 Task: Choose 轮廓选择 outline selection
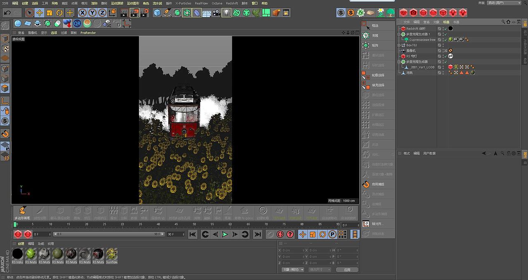click(378, 75)
